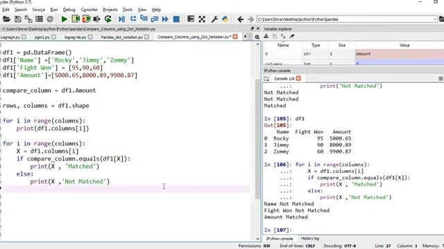Viewport: 444px width, 249px height.
Task: Sort variables by the Size column header
Action: 342,45
